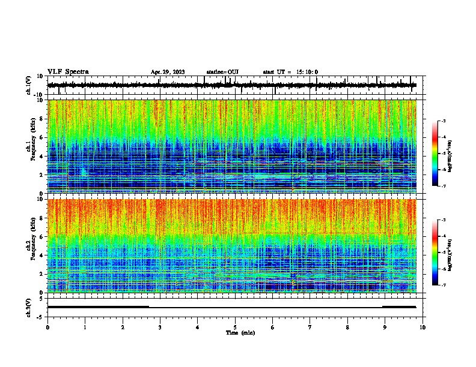Click the ch.2 spectrogram color scale bar
The width and height of the screenshot is (476, 367).
tap(435, 252)
